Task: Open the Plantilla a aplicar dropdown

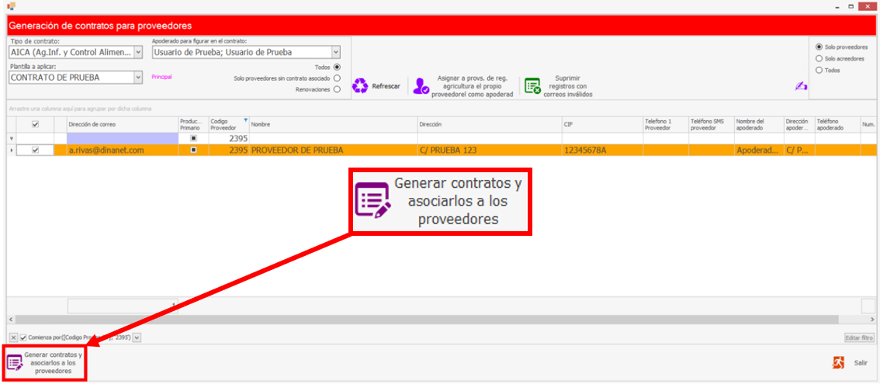Action: (x=138, y=78)
